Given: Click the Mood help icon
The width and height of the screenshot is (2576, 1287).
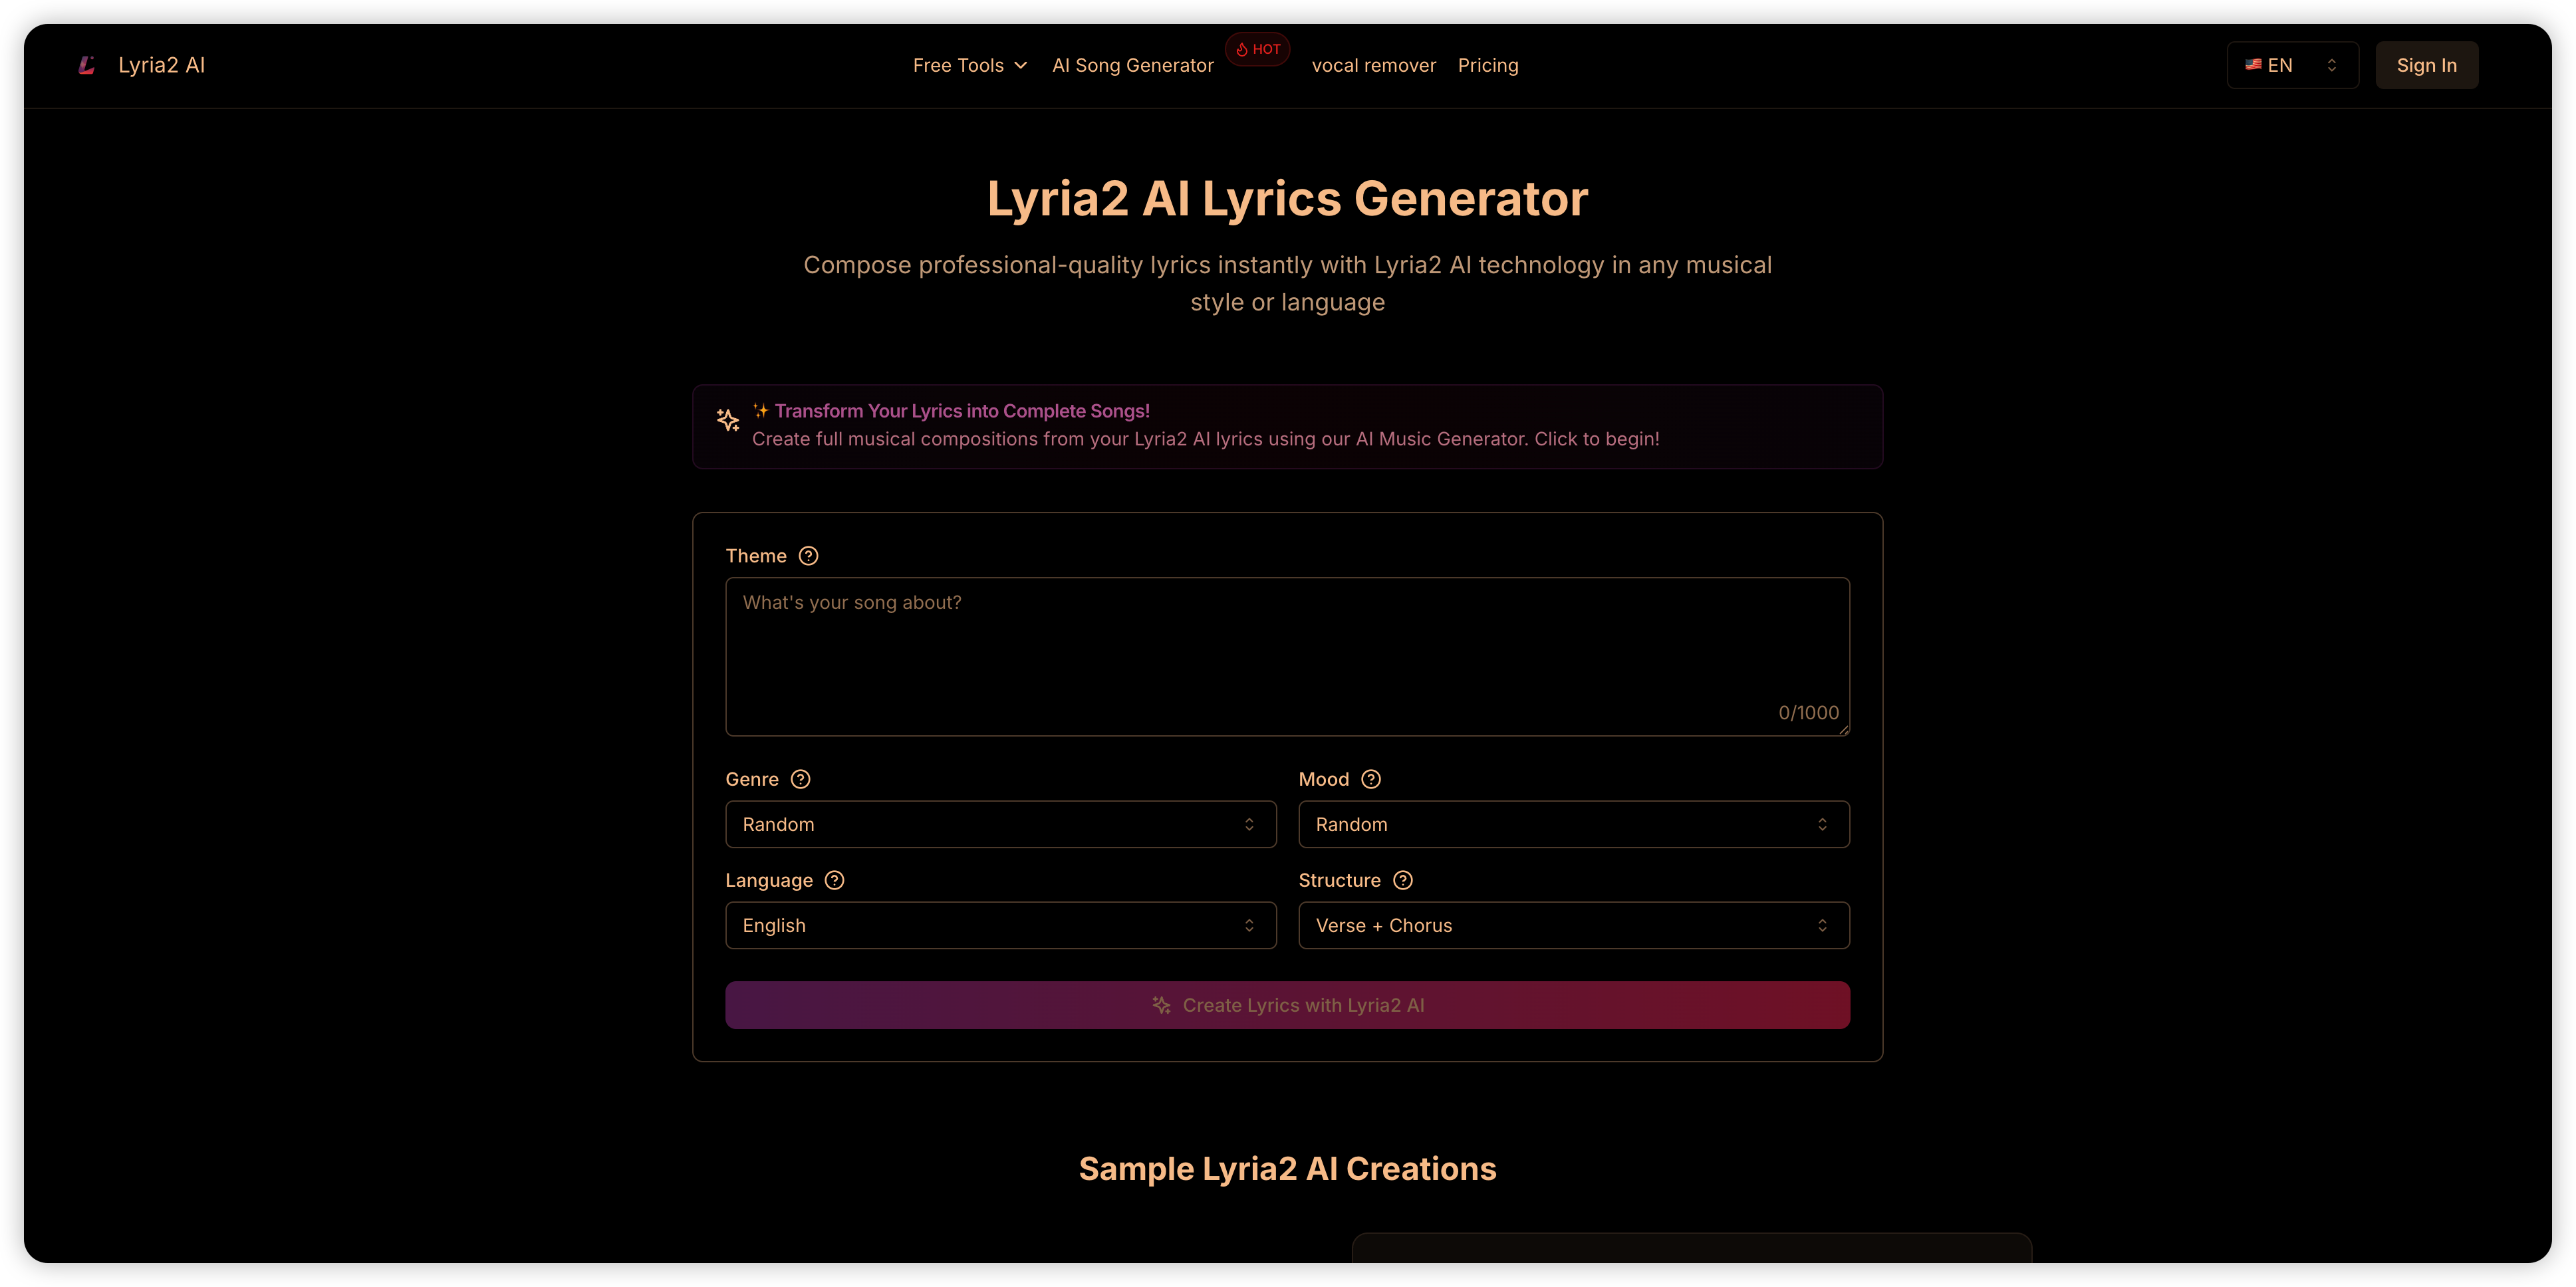Looking at the screenshot, I should (1372, 779).
